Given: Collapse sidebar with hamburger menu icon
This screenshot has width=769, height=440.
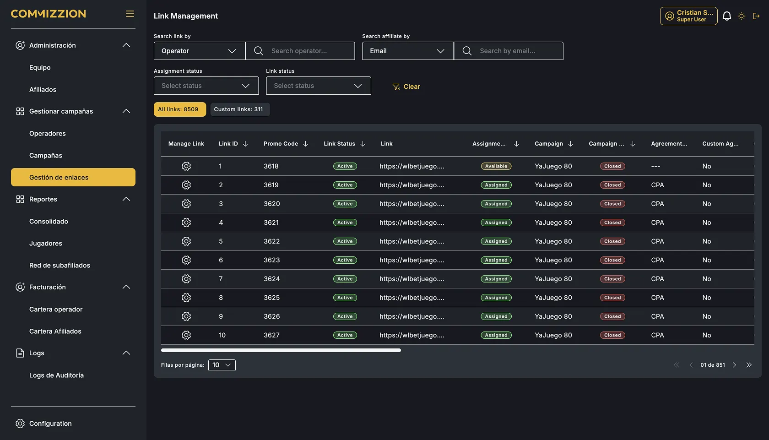Looking at the screenshot, I should tap(130, 14).
